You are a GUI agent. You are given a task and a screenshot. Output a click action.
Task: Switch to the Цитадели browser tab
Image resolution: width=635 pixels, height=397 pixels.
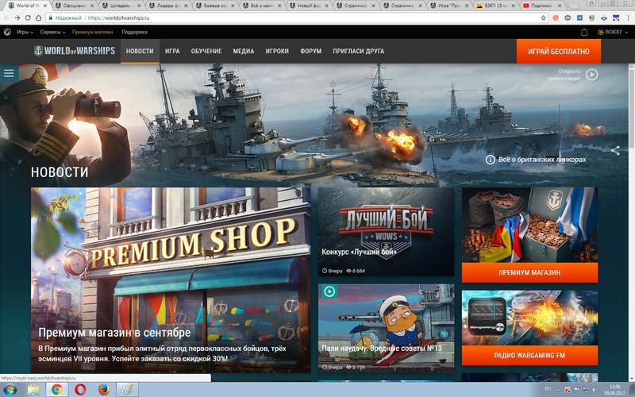(x=121, y=6)
